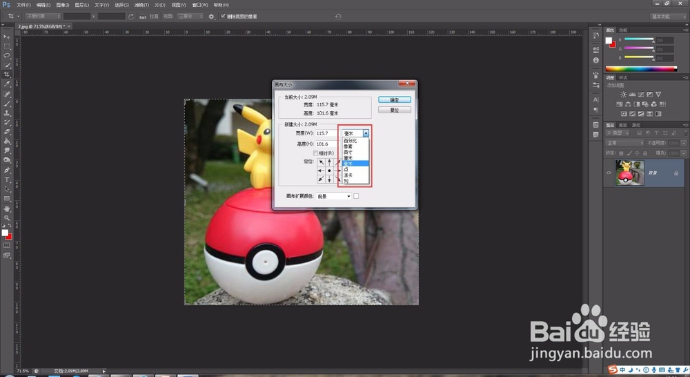Select the Pen tool
This screenshot has height=377, width=690.
pyautogui.click(x=7, y=170)
